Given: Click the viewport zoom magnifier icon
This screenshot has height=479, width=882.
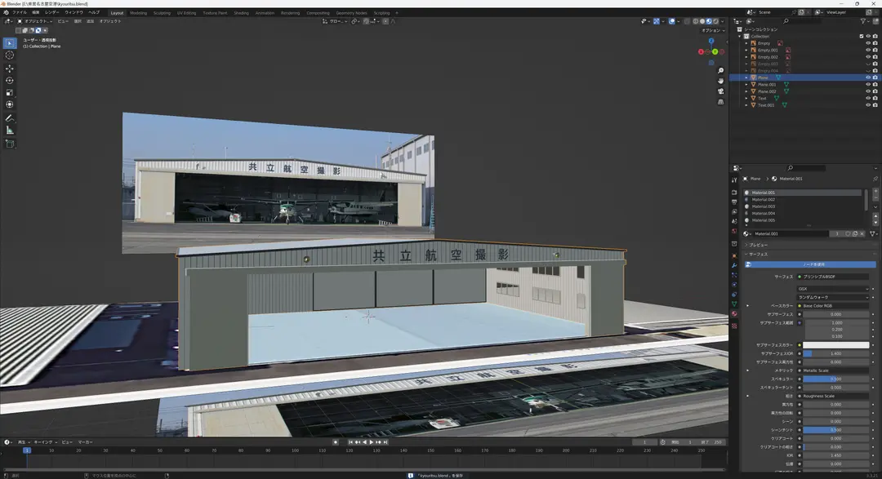Looking at the screenshot, I should [x=720, y=70].
